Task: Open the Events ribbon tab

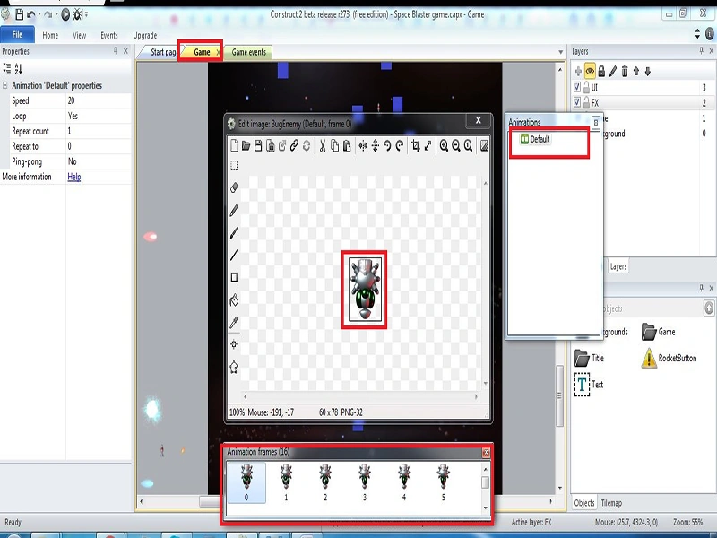Action: pyautogui.click(x=109, y=35)
